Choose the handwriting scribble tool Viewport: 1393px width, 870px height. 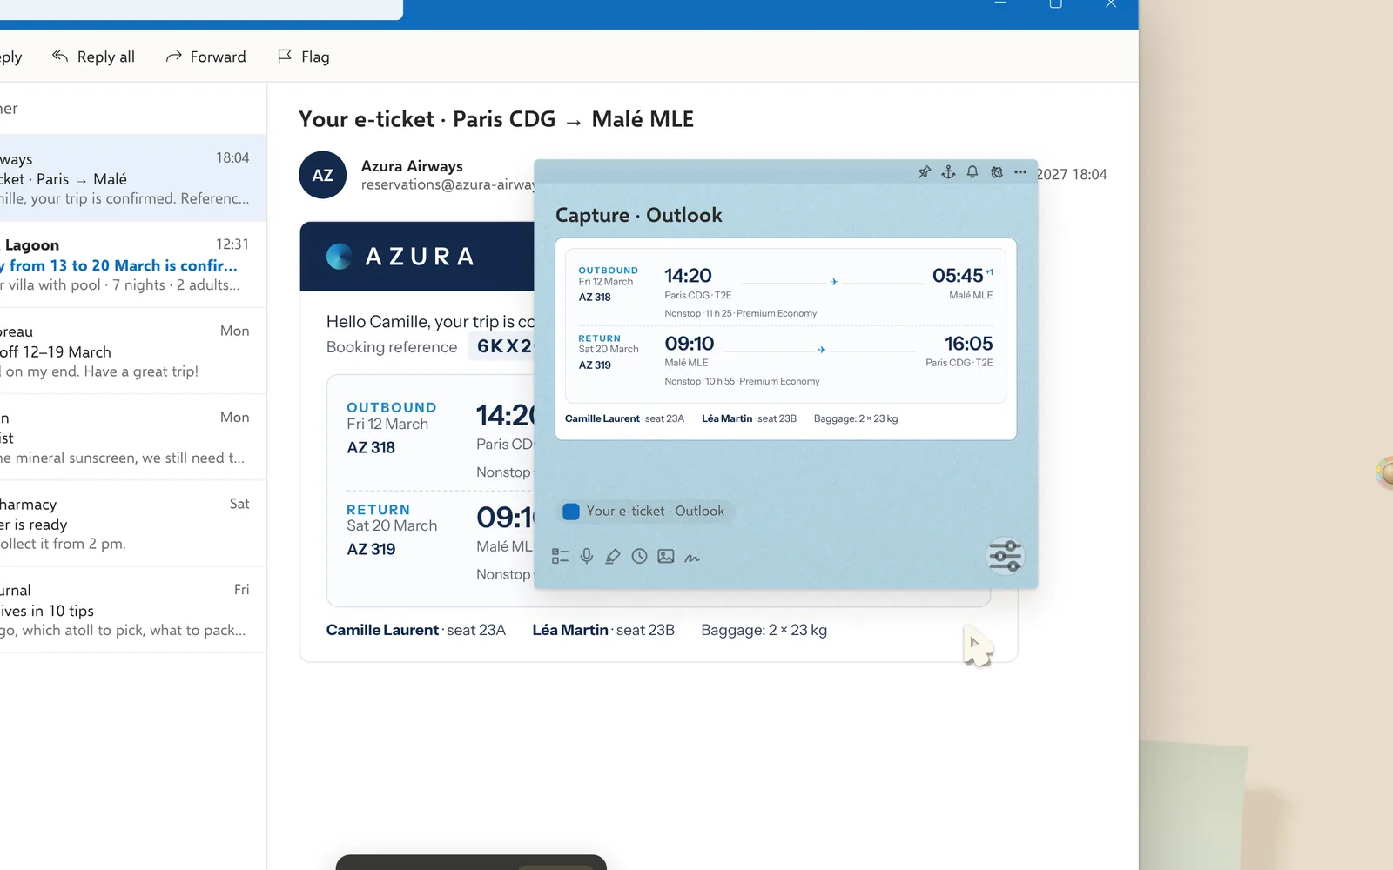point(692,558)
